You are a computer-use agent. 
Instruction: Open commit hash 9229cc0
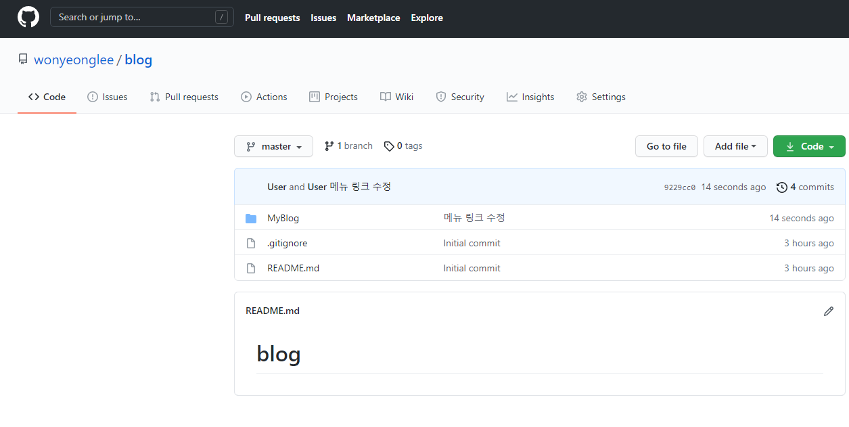pos(680,187)
